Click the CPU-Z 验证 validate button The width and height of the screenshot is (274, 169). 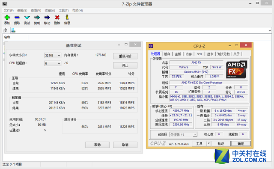[221, 143]
